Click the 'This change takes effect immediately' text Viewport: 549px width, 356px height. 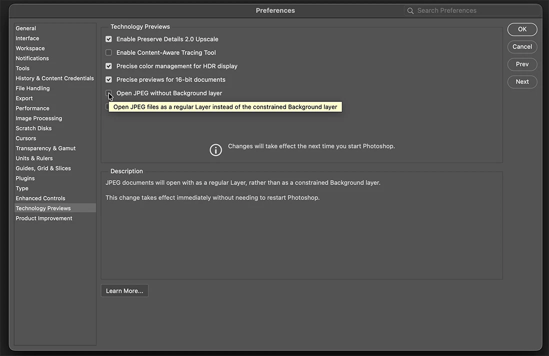click(212, 198)
